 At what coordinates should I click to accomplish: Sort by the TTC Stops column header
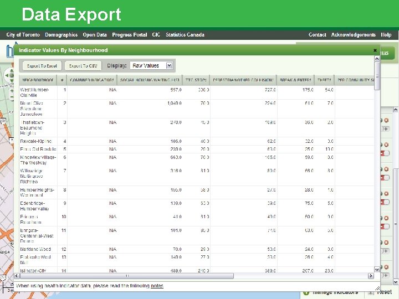tap(196, 80)
